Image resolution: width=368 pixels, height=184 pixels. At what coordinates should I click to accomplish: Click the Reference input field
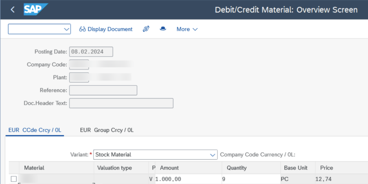coord(103,90)
